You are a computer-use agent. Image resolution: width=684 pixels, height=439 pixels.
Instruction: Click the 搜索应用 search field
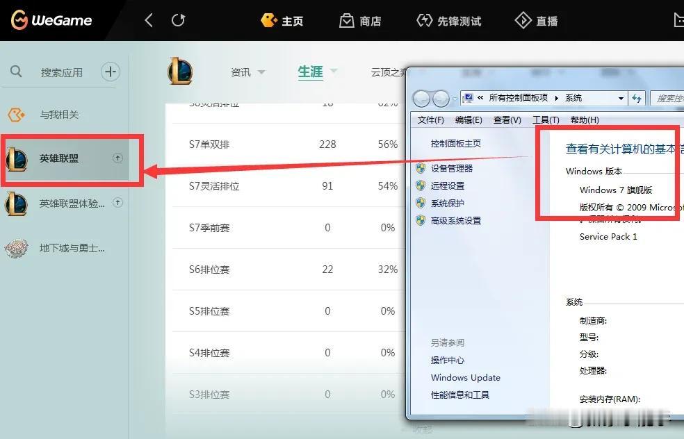point(61,72)
